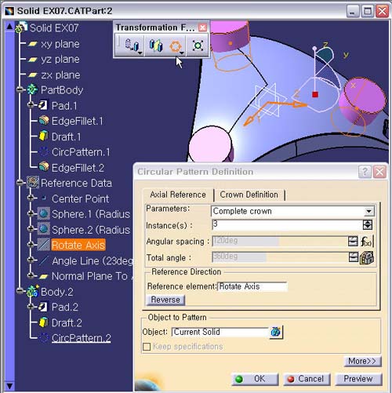Viewport: 392px width, 393px height.
Task: Toggle the Keep specifications checkbox
Action: tap(147, 347)
